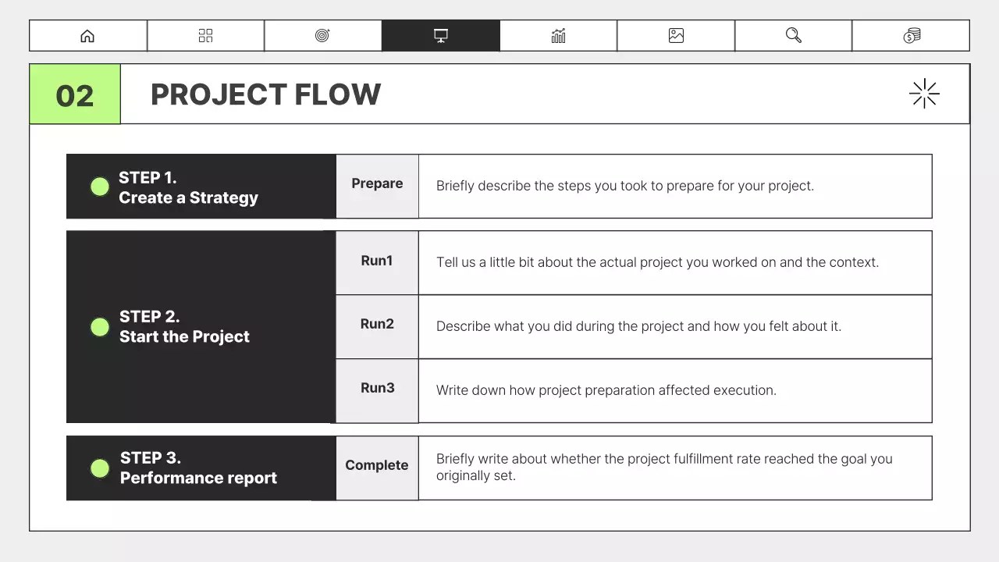The height and width of the screenshot is (562, 999).
Task: Click the Run2 label cell
Action: click(x=377, y=326)
